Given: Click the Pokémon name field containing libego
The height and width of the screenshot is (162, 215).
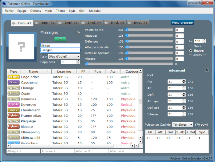Looking at the screenshot, I should pyautogui.click(x=60, y=46).
